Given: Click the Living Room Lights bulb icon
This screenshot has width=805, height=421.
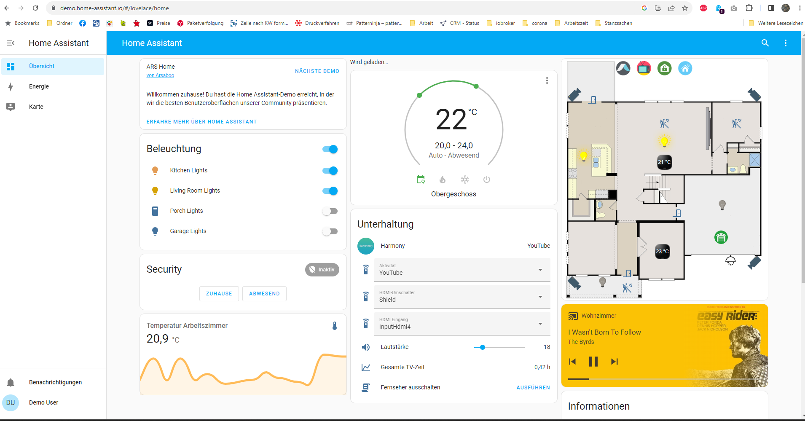Looking at the screenshot, I should [x=155, y=190].
